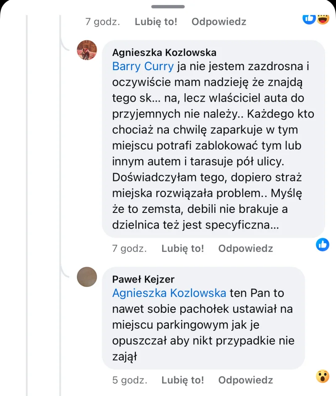Click the like reaction icon on Agnieszka's comment
This screenshot has width=336, height=396.
[x=323, y=244]
